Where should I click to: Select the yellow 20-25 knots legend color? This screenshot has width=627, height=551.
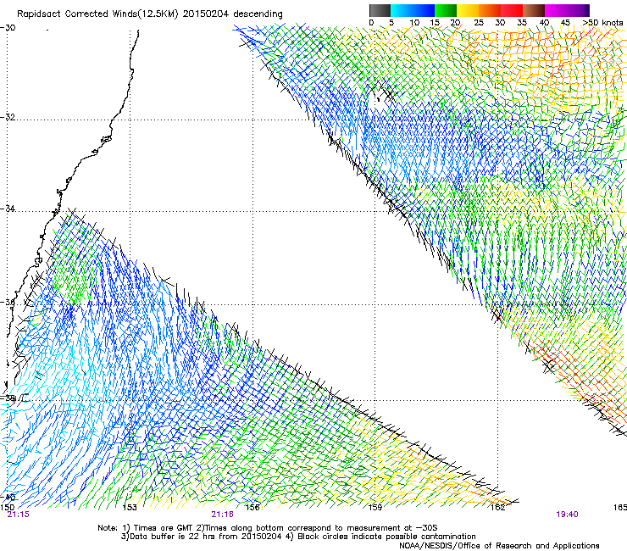pos(468,10)
